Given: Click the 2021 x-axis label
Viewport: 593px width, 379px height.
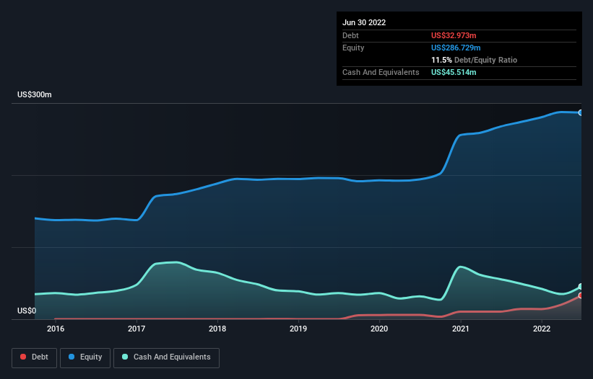Looking at the screenshot, I should tap(461, 329).
